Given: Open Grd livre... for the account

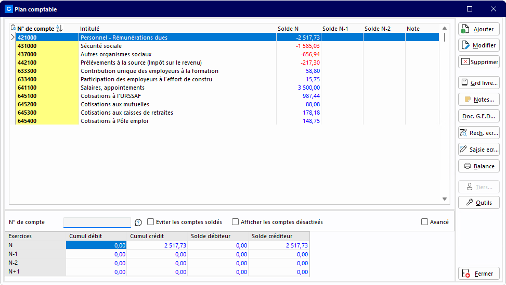Looking at the screenshot, I should (x=479, y=83).
